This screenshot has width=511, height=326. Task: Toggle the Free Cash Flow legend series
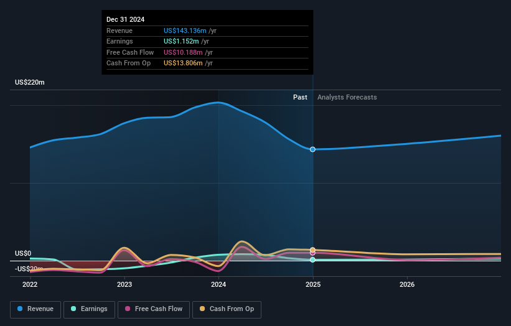pos(154,309)
